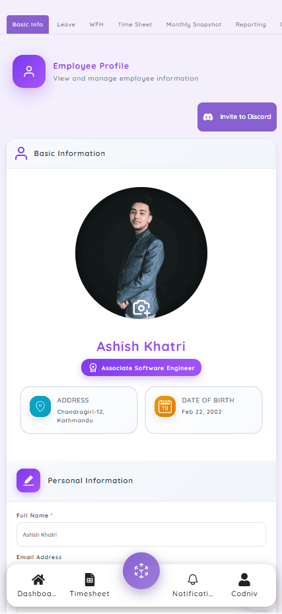Click the Personal Information edit pencil icon

pos(28,480)
